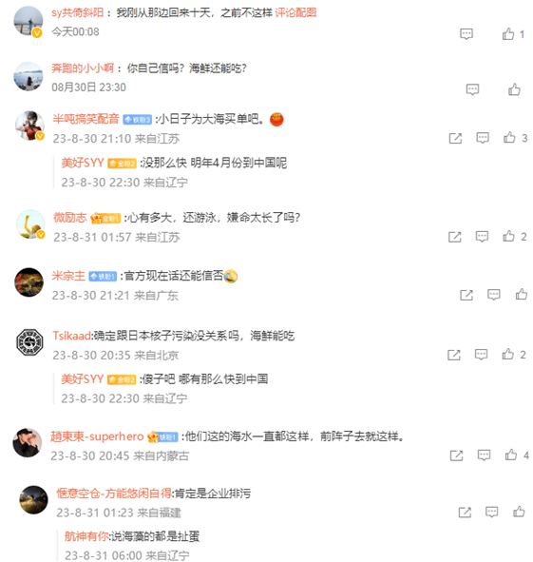Open Tsikaad's octagonal avatar
This screenshot has height=562, width=533.
click(x=29, y=342)
